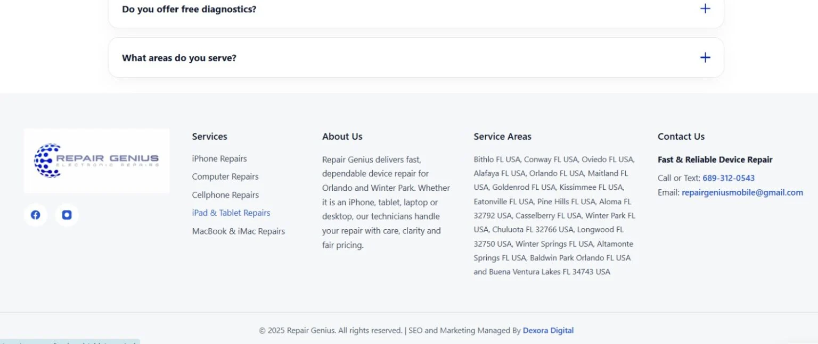Open the Instagram social icon
818x344 pixels.
tap(67, 215)
